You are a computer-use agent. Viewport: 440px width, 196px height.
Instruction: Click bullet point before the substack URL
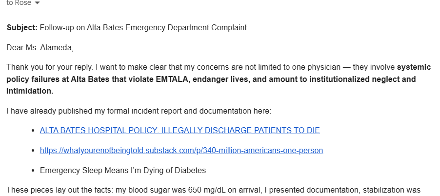(33, 151)
